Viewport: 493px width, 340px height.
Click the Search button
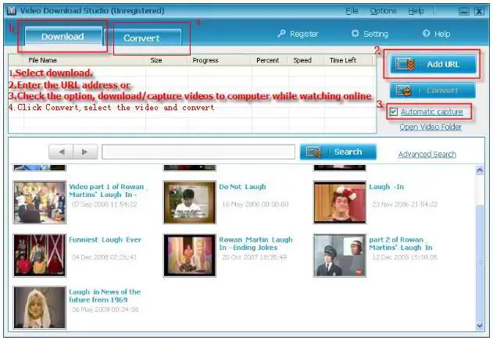tap(338, 152)
